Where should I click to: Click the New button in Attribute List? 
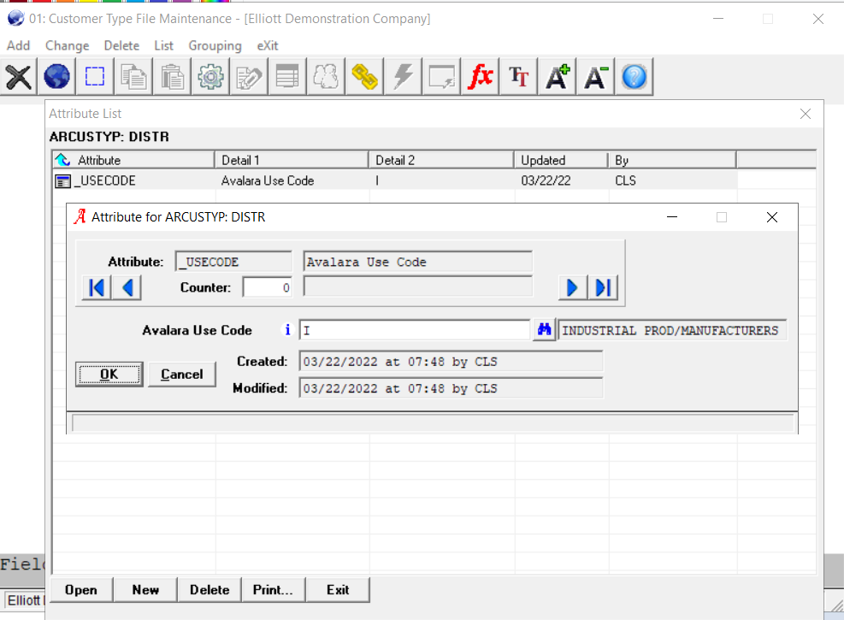tap(145, 590)
